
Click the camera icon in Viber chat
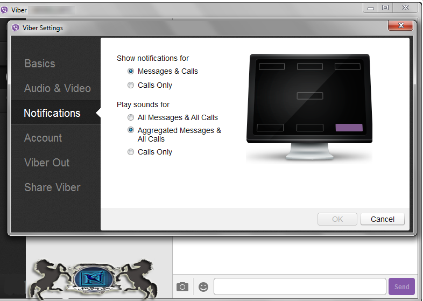point(182,286)
